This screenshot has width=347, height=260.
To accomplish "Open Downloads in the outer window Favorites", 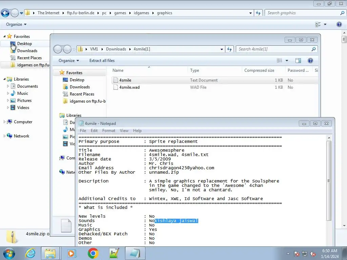I will click(27, 51).
